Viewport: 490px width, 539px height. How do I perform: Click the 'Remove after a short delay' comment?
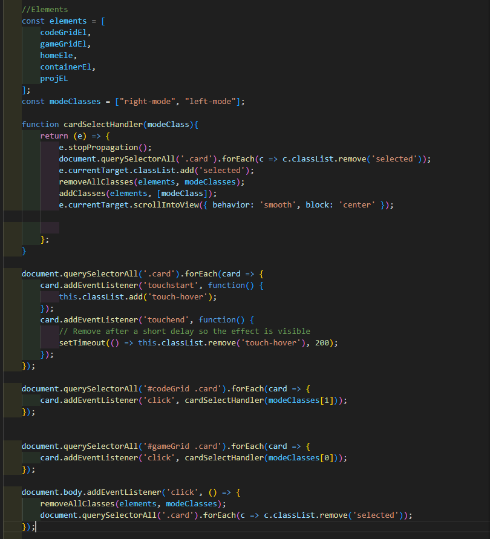pyautogui.click(x=185, y=332)
